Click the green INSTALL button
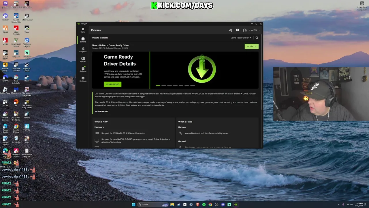 (x=251, y=46)
